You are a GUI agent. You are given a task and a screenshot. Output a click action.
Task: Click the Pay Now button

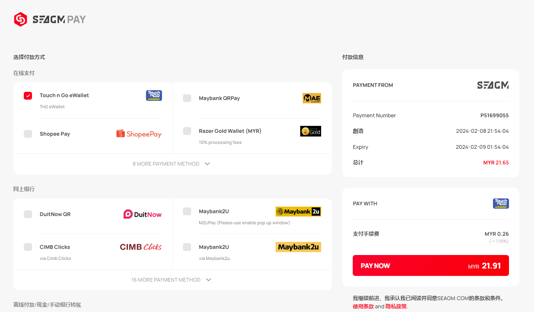click(431, 266)
